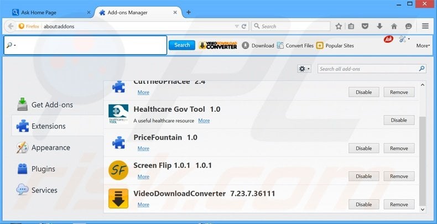Image resolution: width=437 pixels, height=224 pixels.
Task: Expand the More toolbar menu
Action: [423, 46]
